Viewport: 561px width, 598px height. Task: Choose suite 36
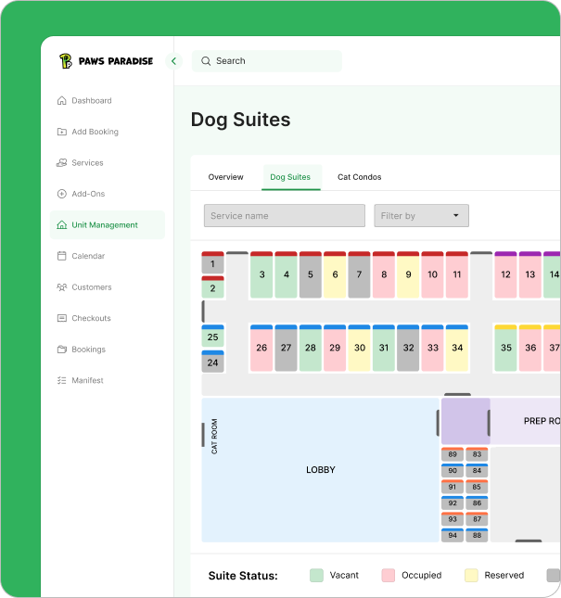[530, 348]
